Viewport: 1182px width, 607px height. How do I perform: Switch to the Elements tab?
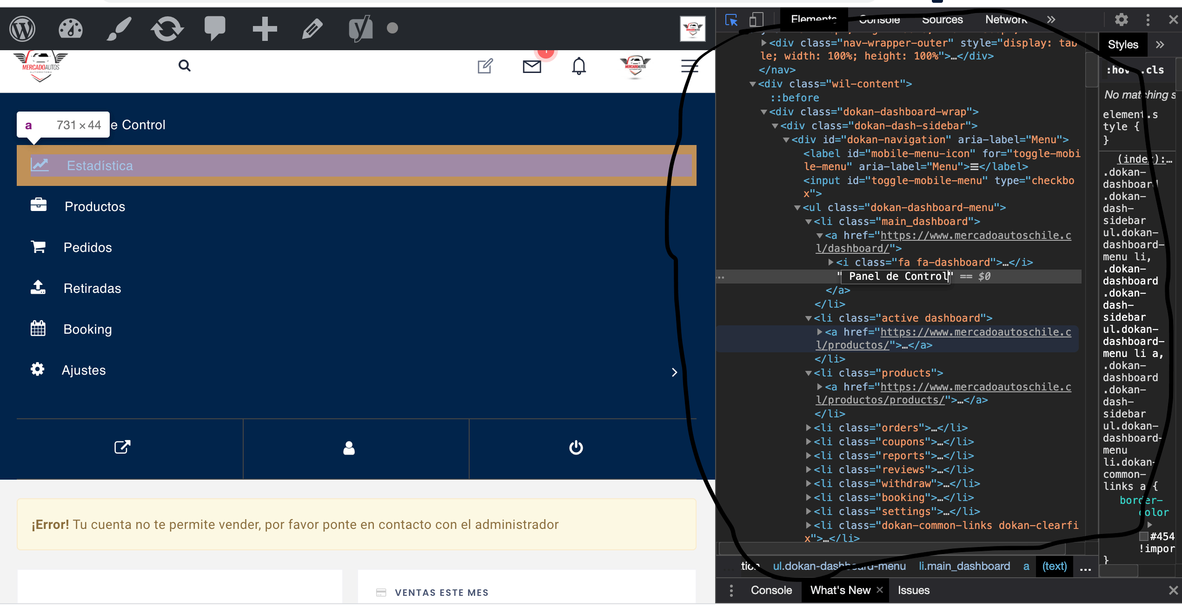tap(814, 20)
